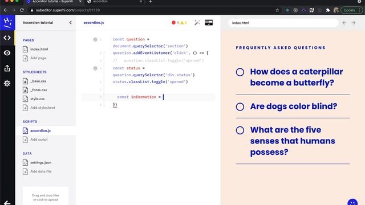Click the five senses question circle toggle

pos(240,130)
